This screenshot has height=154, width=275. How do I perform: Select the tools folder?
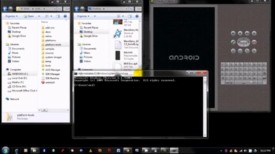point(46,65)
